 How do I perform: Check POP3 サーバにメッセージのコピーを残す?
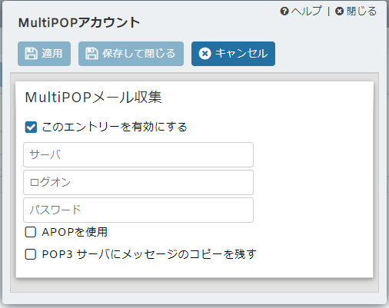(x=31, y=254)
